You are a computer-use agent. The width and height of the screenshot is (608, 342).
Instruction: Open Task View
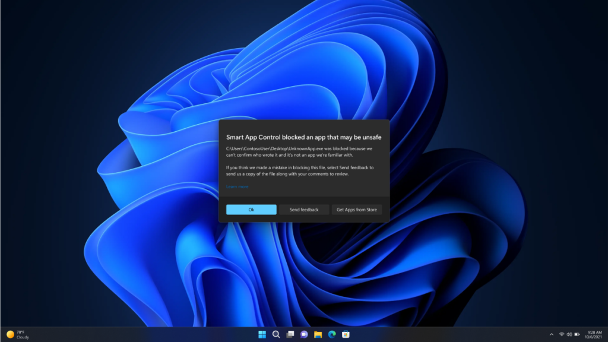coord(290,334)
